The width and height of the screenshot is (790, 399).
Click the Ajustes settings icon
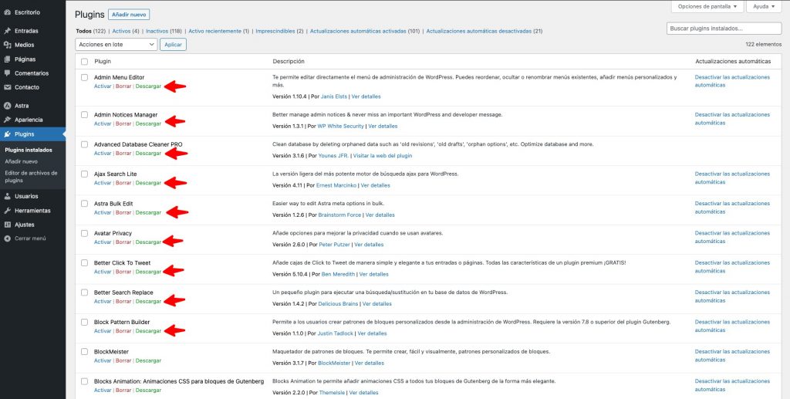[x=7, y=225]
